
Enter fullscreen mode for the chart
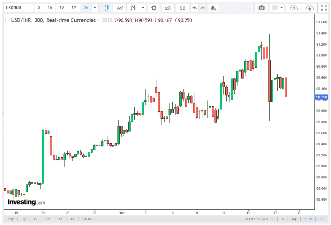(323, 8)
